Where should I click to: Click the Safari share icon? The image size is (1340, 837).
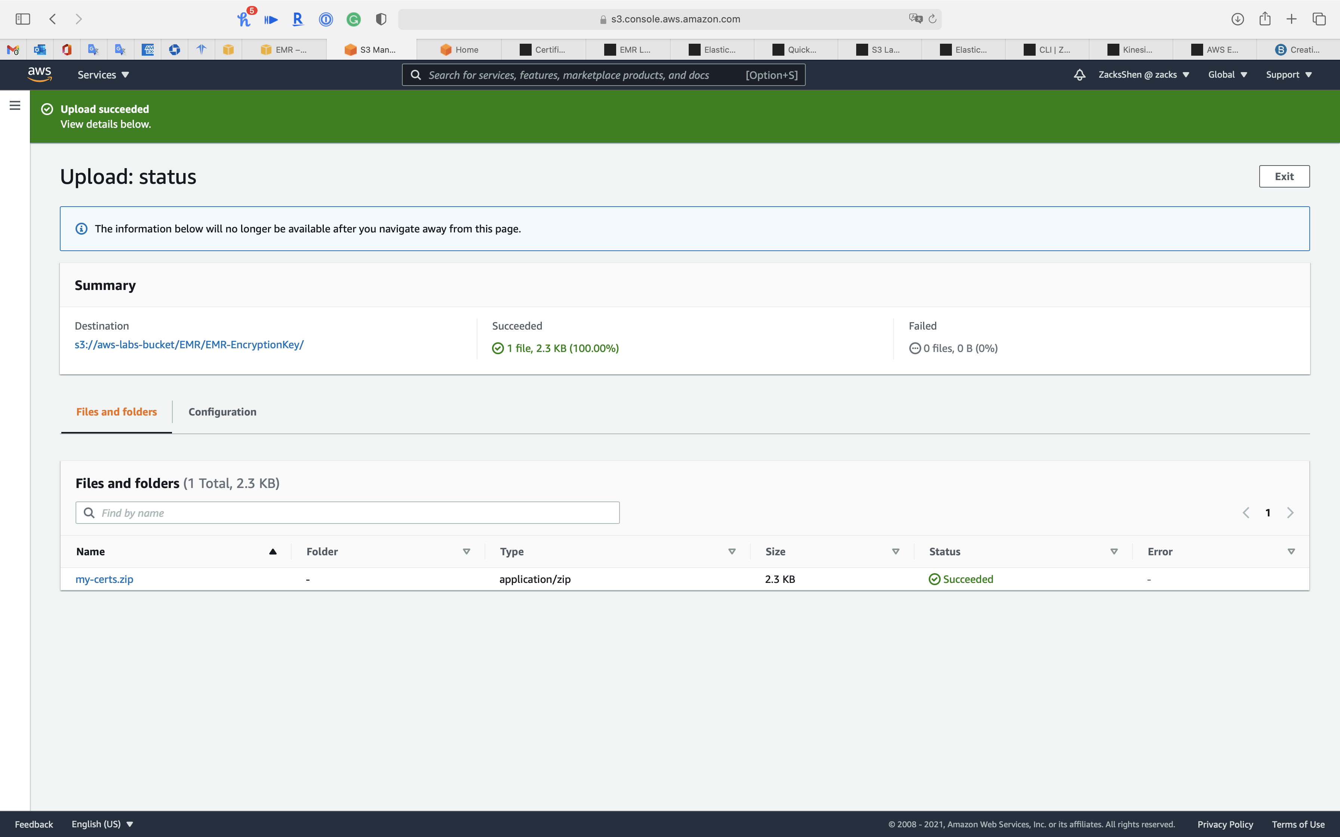point(1265,19)
